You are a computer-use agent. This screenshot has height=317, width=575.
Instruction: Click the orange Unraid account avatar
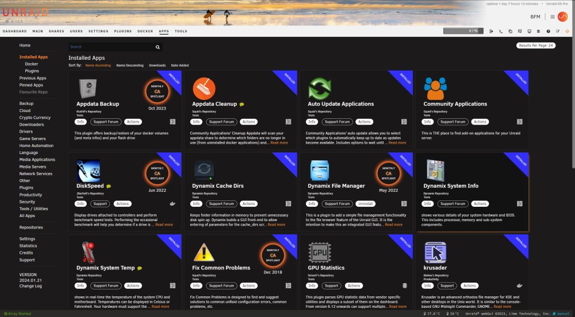(x=562, y=17)
